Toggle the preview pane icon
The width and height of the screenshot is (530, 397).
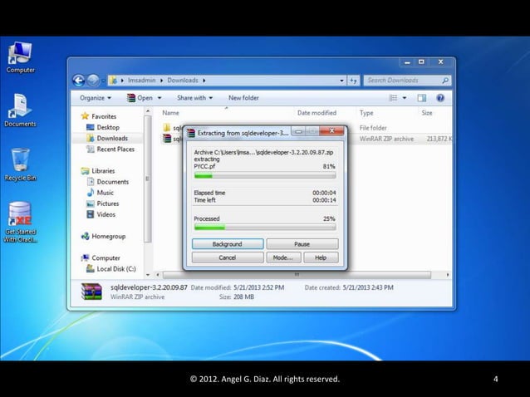[421, 98]
